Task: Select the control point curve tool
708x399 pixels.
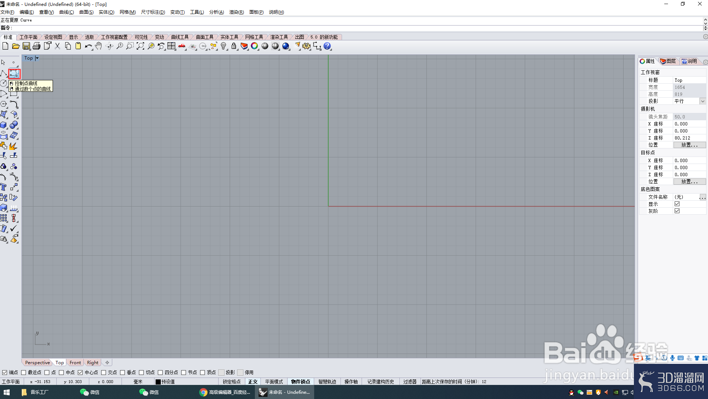Action: click(14, 74)
